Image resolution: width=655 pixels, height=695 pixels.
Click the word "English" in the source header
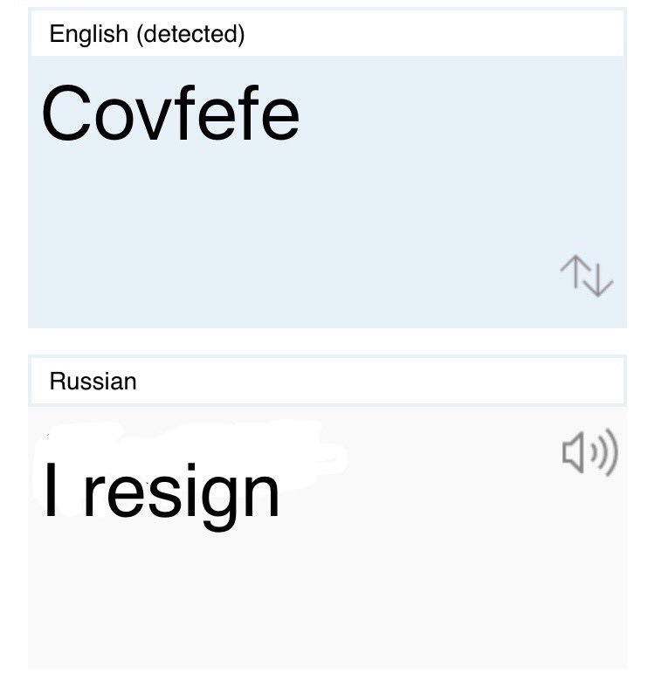(89, 34)
